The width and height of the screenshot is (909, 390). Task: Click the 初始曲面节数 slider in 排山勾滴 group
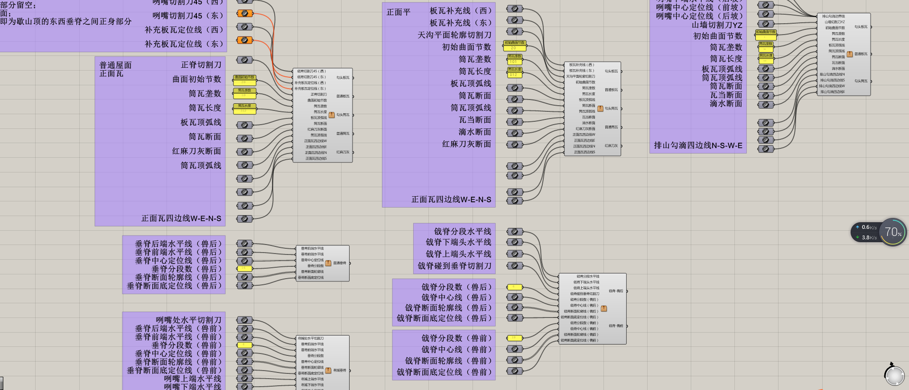(766, 34)
